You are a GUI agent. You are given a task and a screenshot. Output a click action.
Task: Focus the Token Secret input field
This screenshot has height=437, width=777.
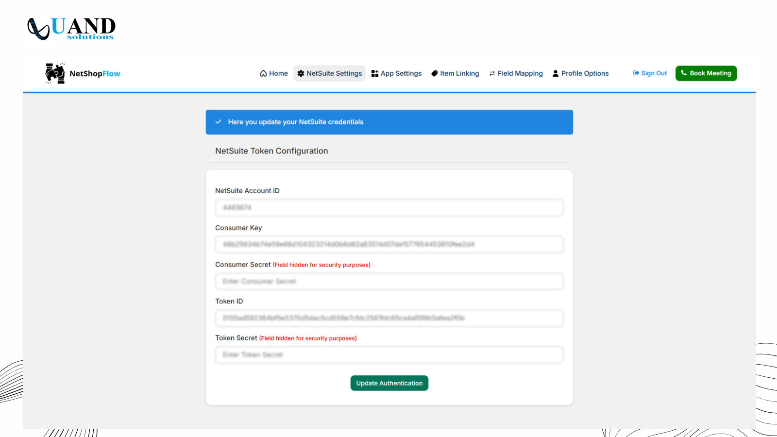point(389,355)
